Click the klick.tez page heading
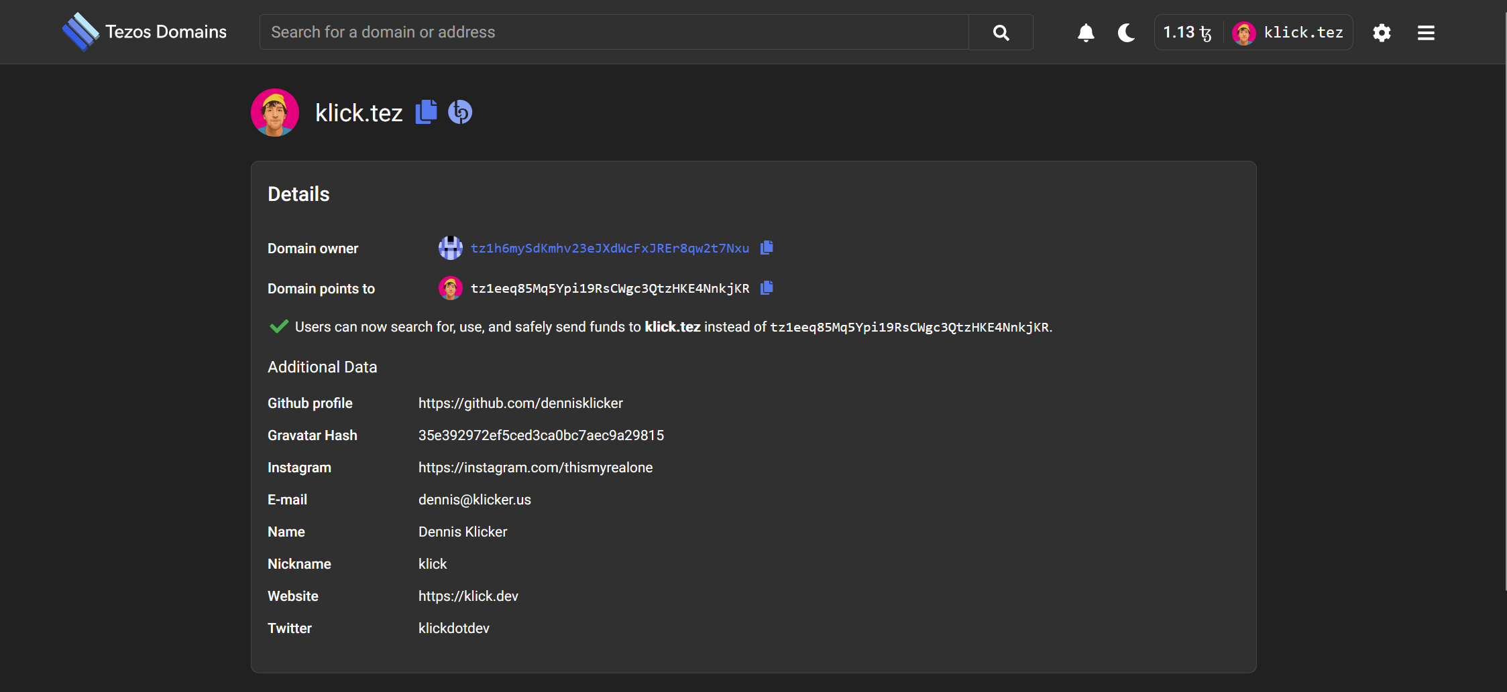Viewport: 1507px width, 692px height. pyautogui.click(x=359, y=113)
